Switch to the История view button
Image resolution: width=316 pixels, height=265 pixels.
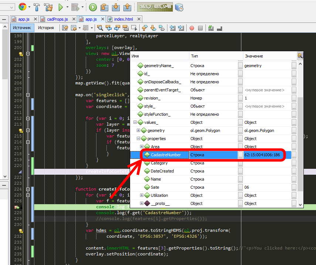tap(46, 28)
